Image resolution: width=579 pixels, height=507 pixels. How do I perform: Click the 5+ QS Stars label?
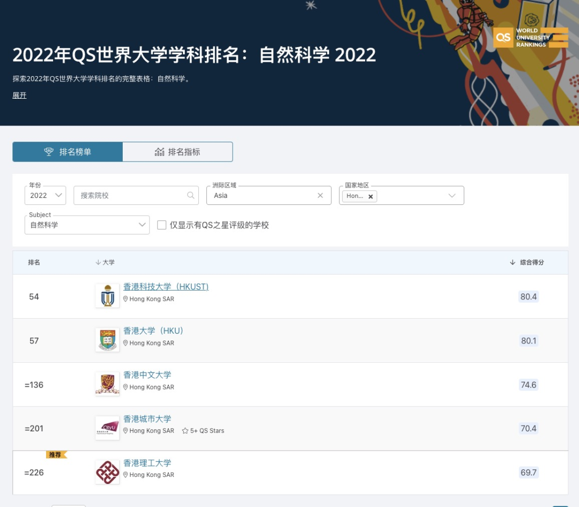[207, 431]
